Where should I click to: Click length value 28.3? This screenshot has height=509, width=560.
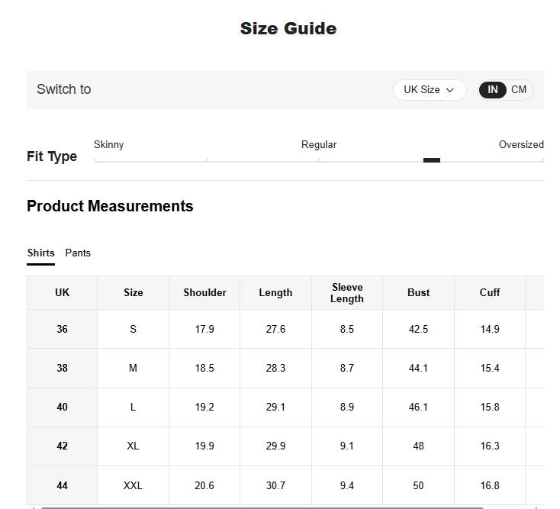[x=275, y=368]
